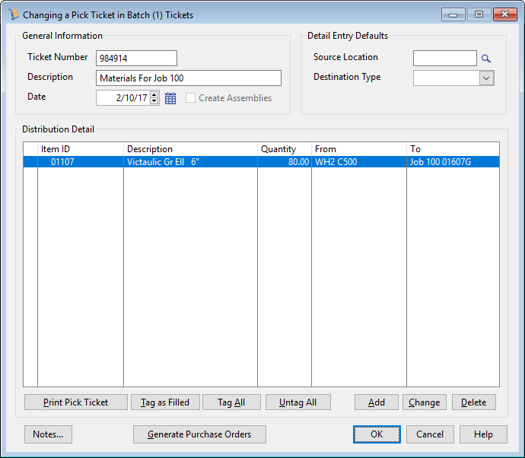The image size is (525, 458).
Task: Confirm with the OK button
Action: coord(377,434)
